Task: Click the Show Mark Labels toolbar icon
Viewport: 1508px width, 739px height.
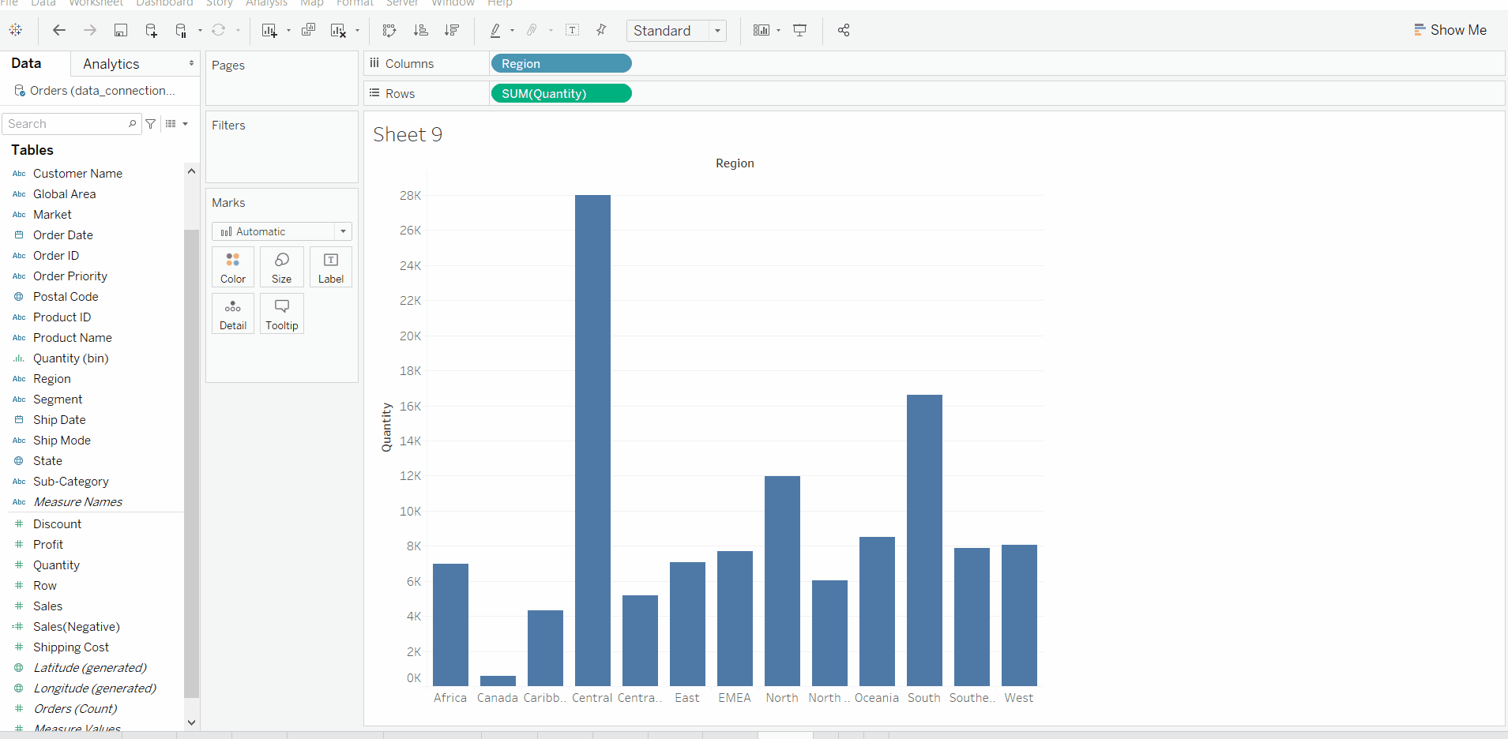Action: [x=573, y=30]
